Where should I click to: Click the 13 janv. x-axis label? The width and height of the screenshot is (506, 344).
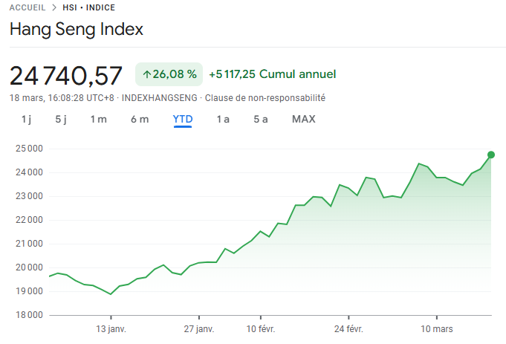coord(111,329)
